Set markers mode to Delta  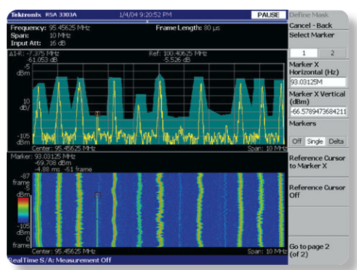[336, 141]
